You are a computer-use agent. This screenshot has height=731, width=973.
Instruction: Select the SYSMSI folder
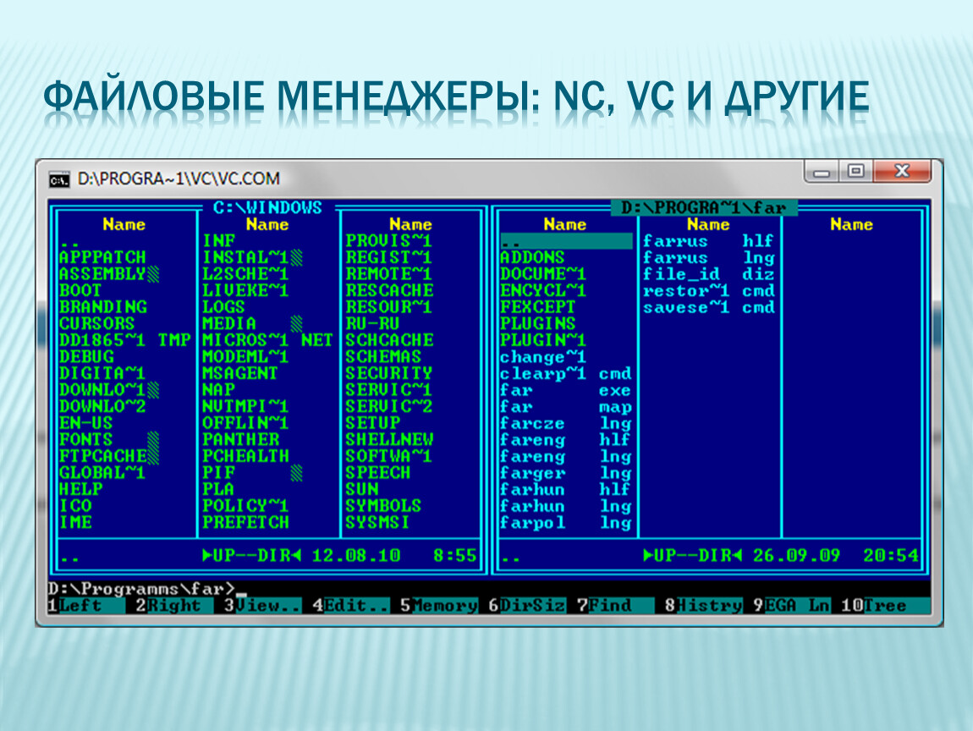coord(377,523)
